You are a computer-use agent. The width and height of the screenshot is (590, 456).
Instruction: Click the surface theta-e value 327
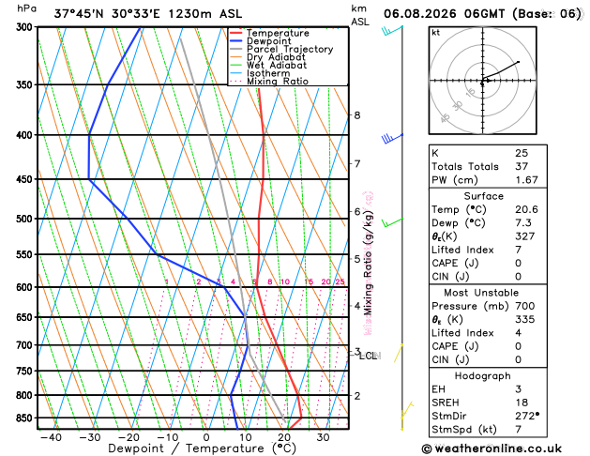[x=524, y=236]
